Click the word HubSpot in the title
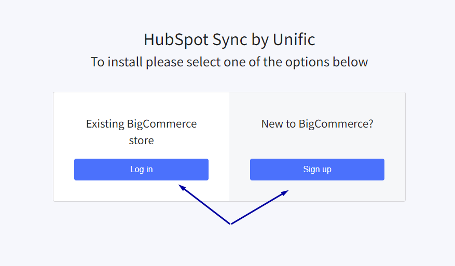The image size is (455, 266). 176,39
